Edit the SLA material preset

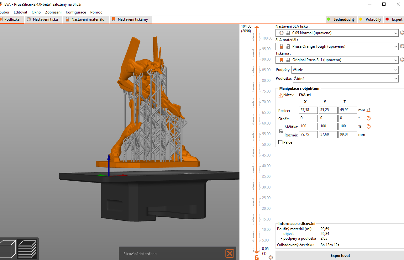(402, 46)
